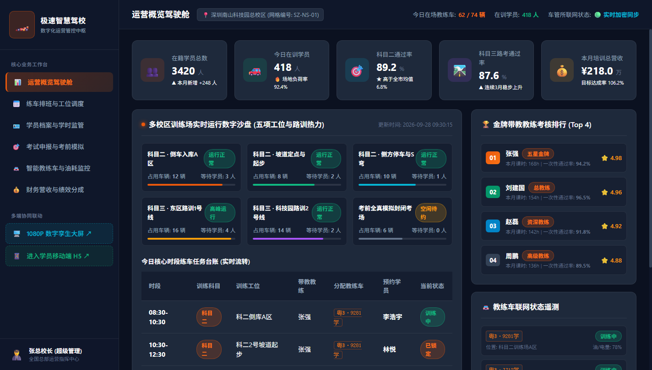Click the 高峰运行 badge on 东区路训1号线
The image size is (652, 370).
220,213
